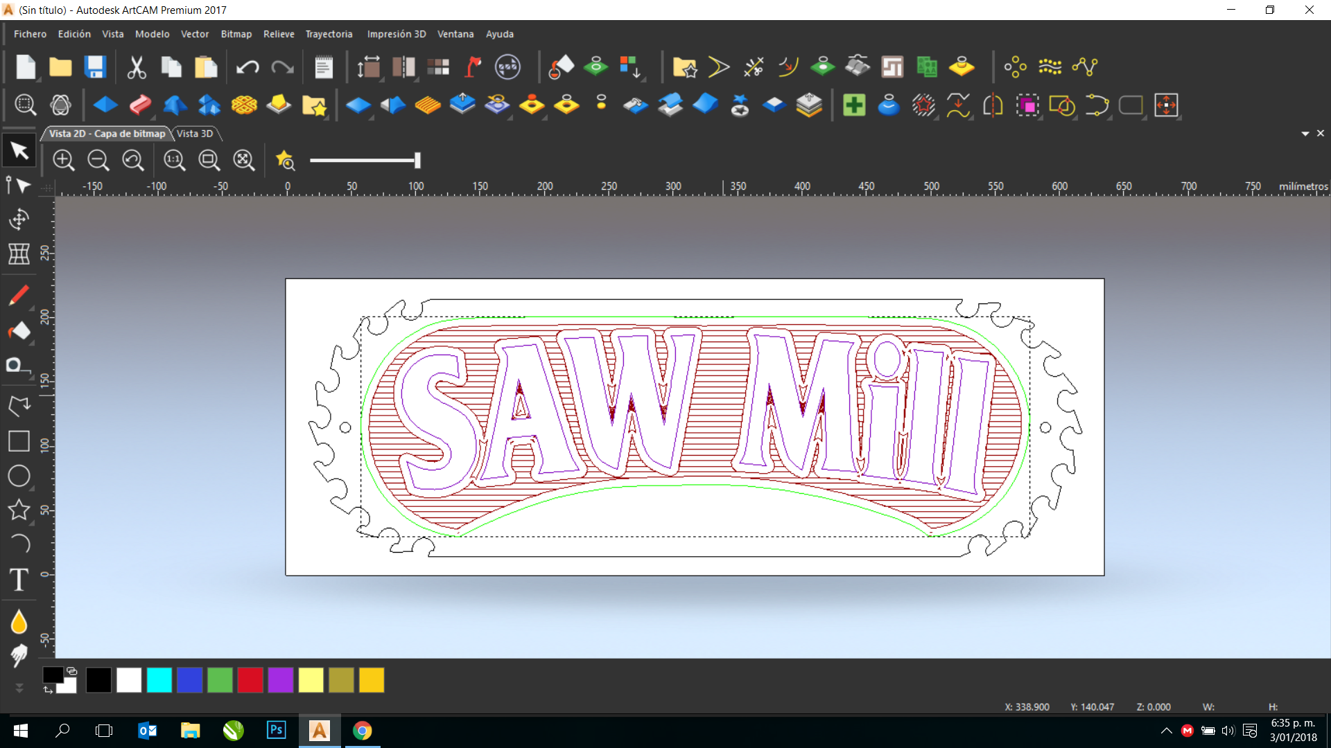Click the notepad notes icon
Screen dimensions: 1331x748
(324, 67)
